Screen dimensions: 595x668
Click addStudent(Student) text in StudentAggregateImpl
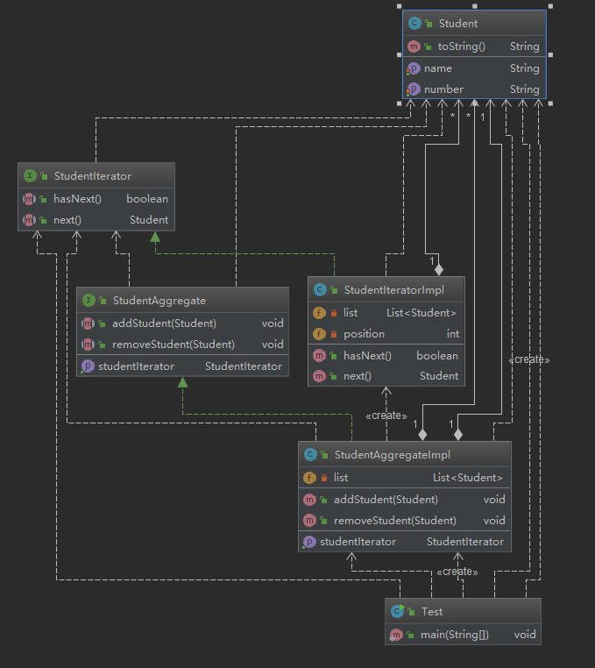(x=386, y=500)
